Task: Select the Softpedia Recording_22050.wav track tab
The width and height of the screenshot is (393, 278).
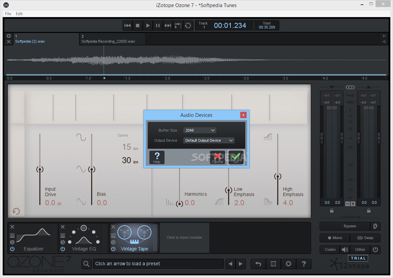Action: (x=112, y=39)
